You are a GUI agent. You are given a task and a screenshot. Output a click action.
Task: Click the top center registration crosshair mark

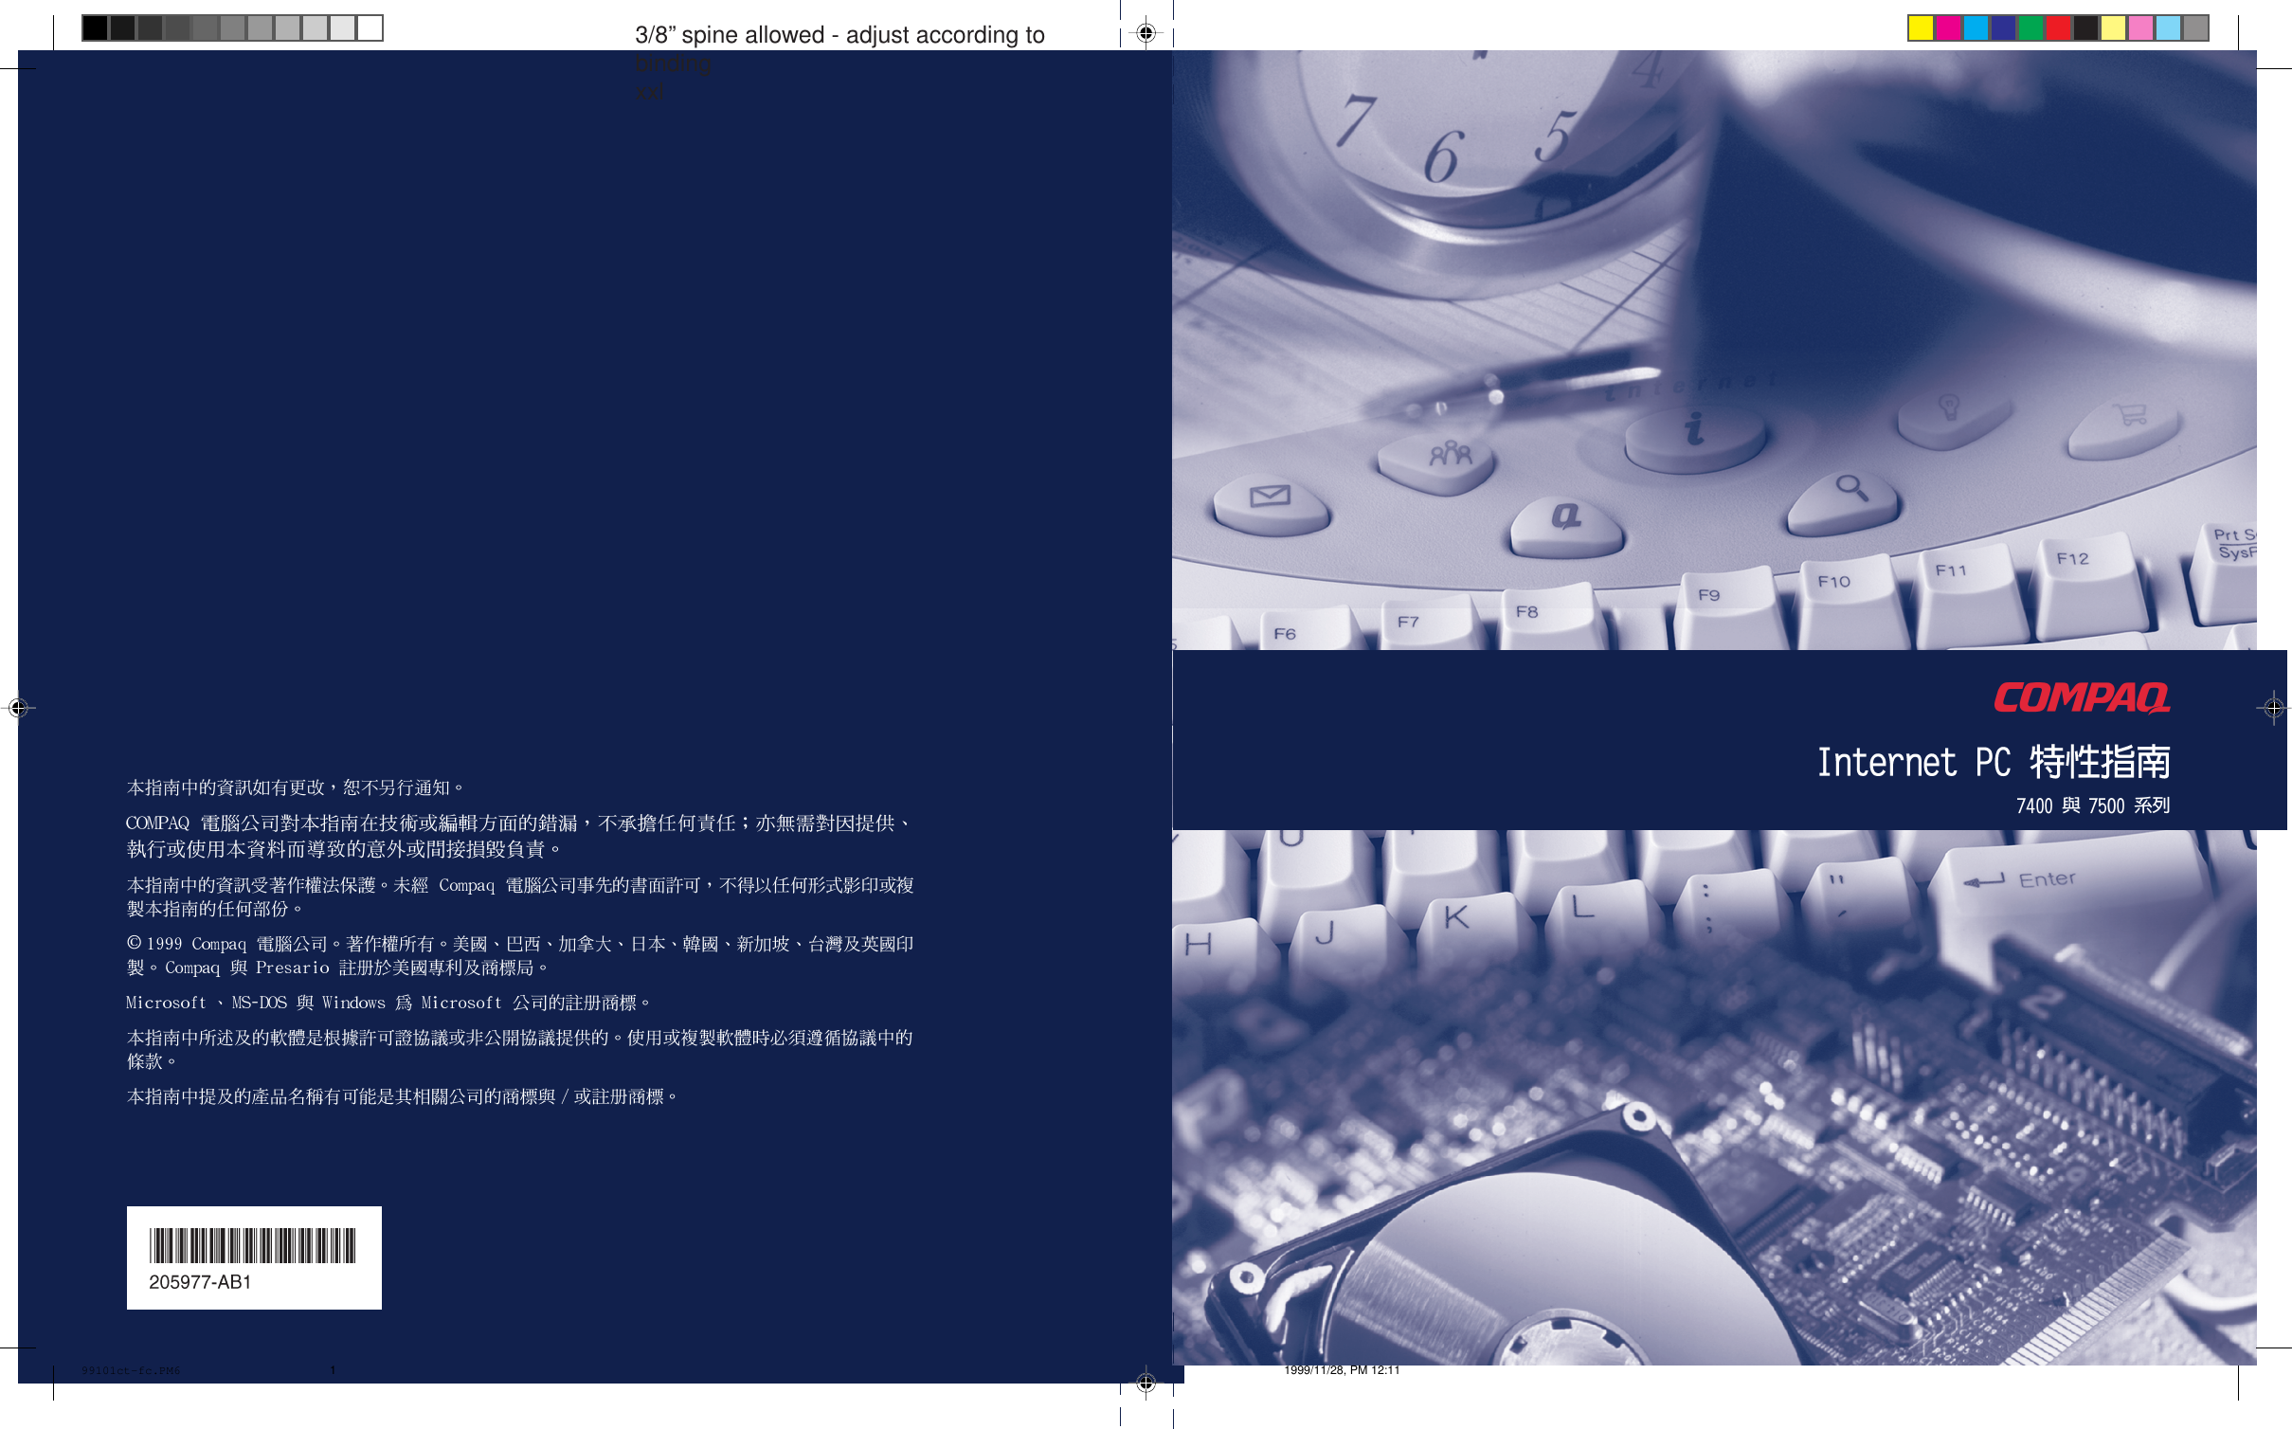1146,33
